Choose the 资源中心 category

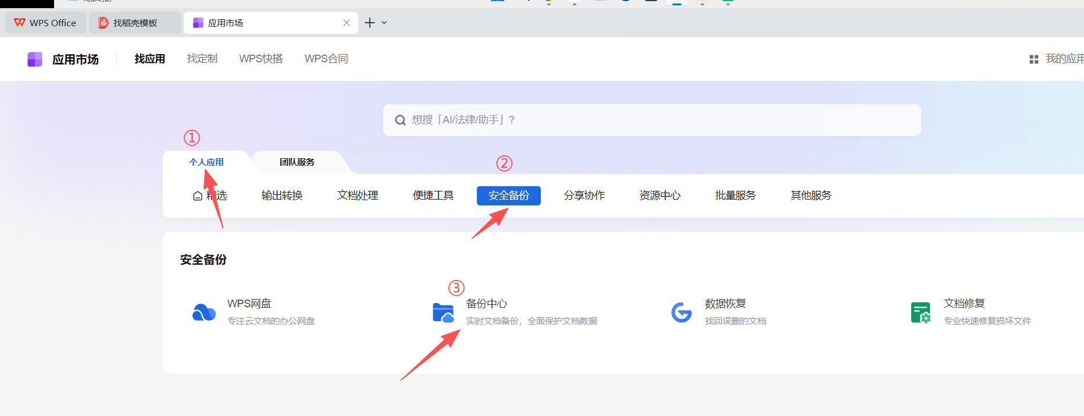660,195
